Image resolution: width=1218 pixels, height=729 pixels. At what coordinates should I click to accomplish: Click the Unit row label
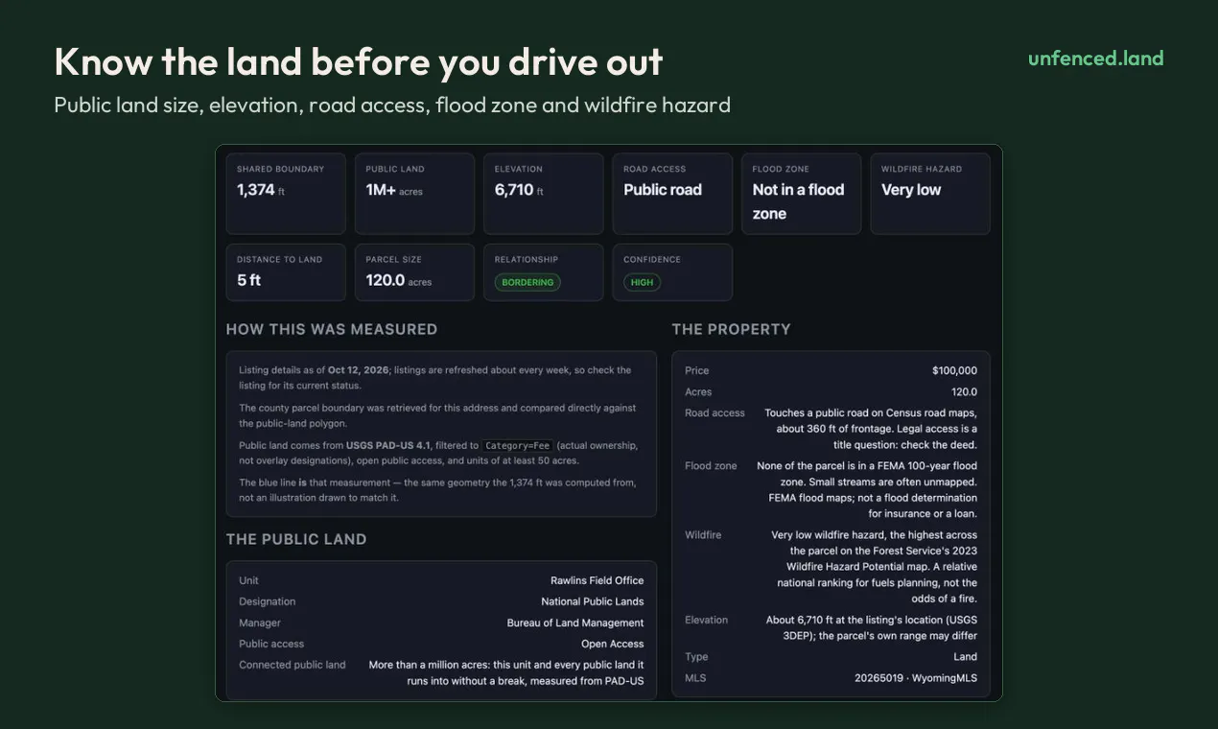click(x=248, y=580)
